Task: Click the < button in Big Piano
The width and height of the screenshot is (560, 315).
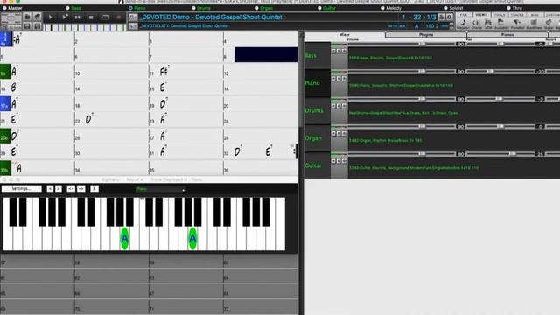Action: coord(50,189)
